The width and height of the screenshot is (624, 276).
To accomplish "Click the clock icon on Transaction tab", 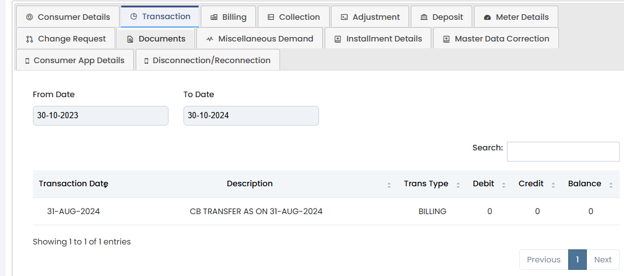I will (x=134, y=17).
